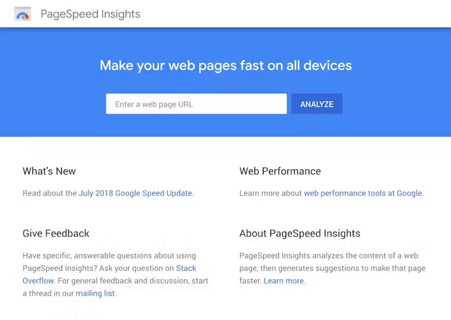Screen dimensions: 451x320
Task: Click the 'then generates suggestions' paragraph line
Action: 333,268
